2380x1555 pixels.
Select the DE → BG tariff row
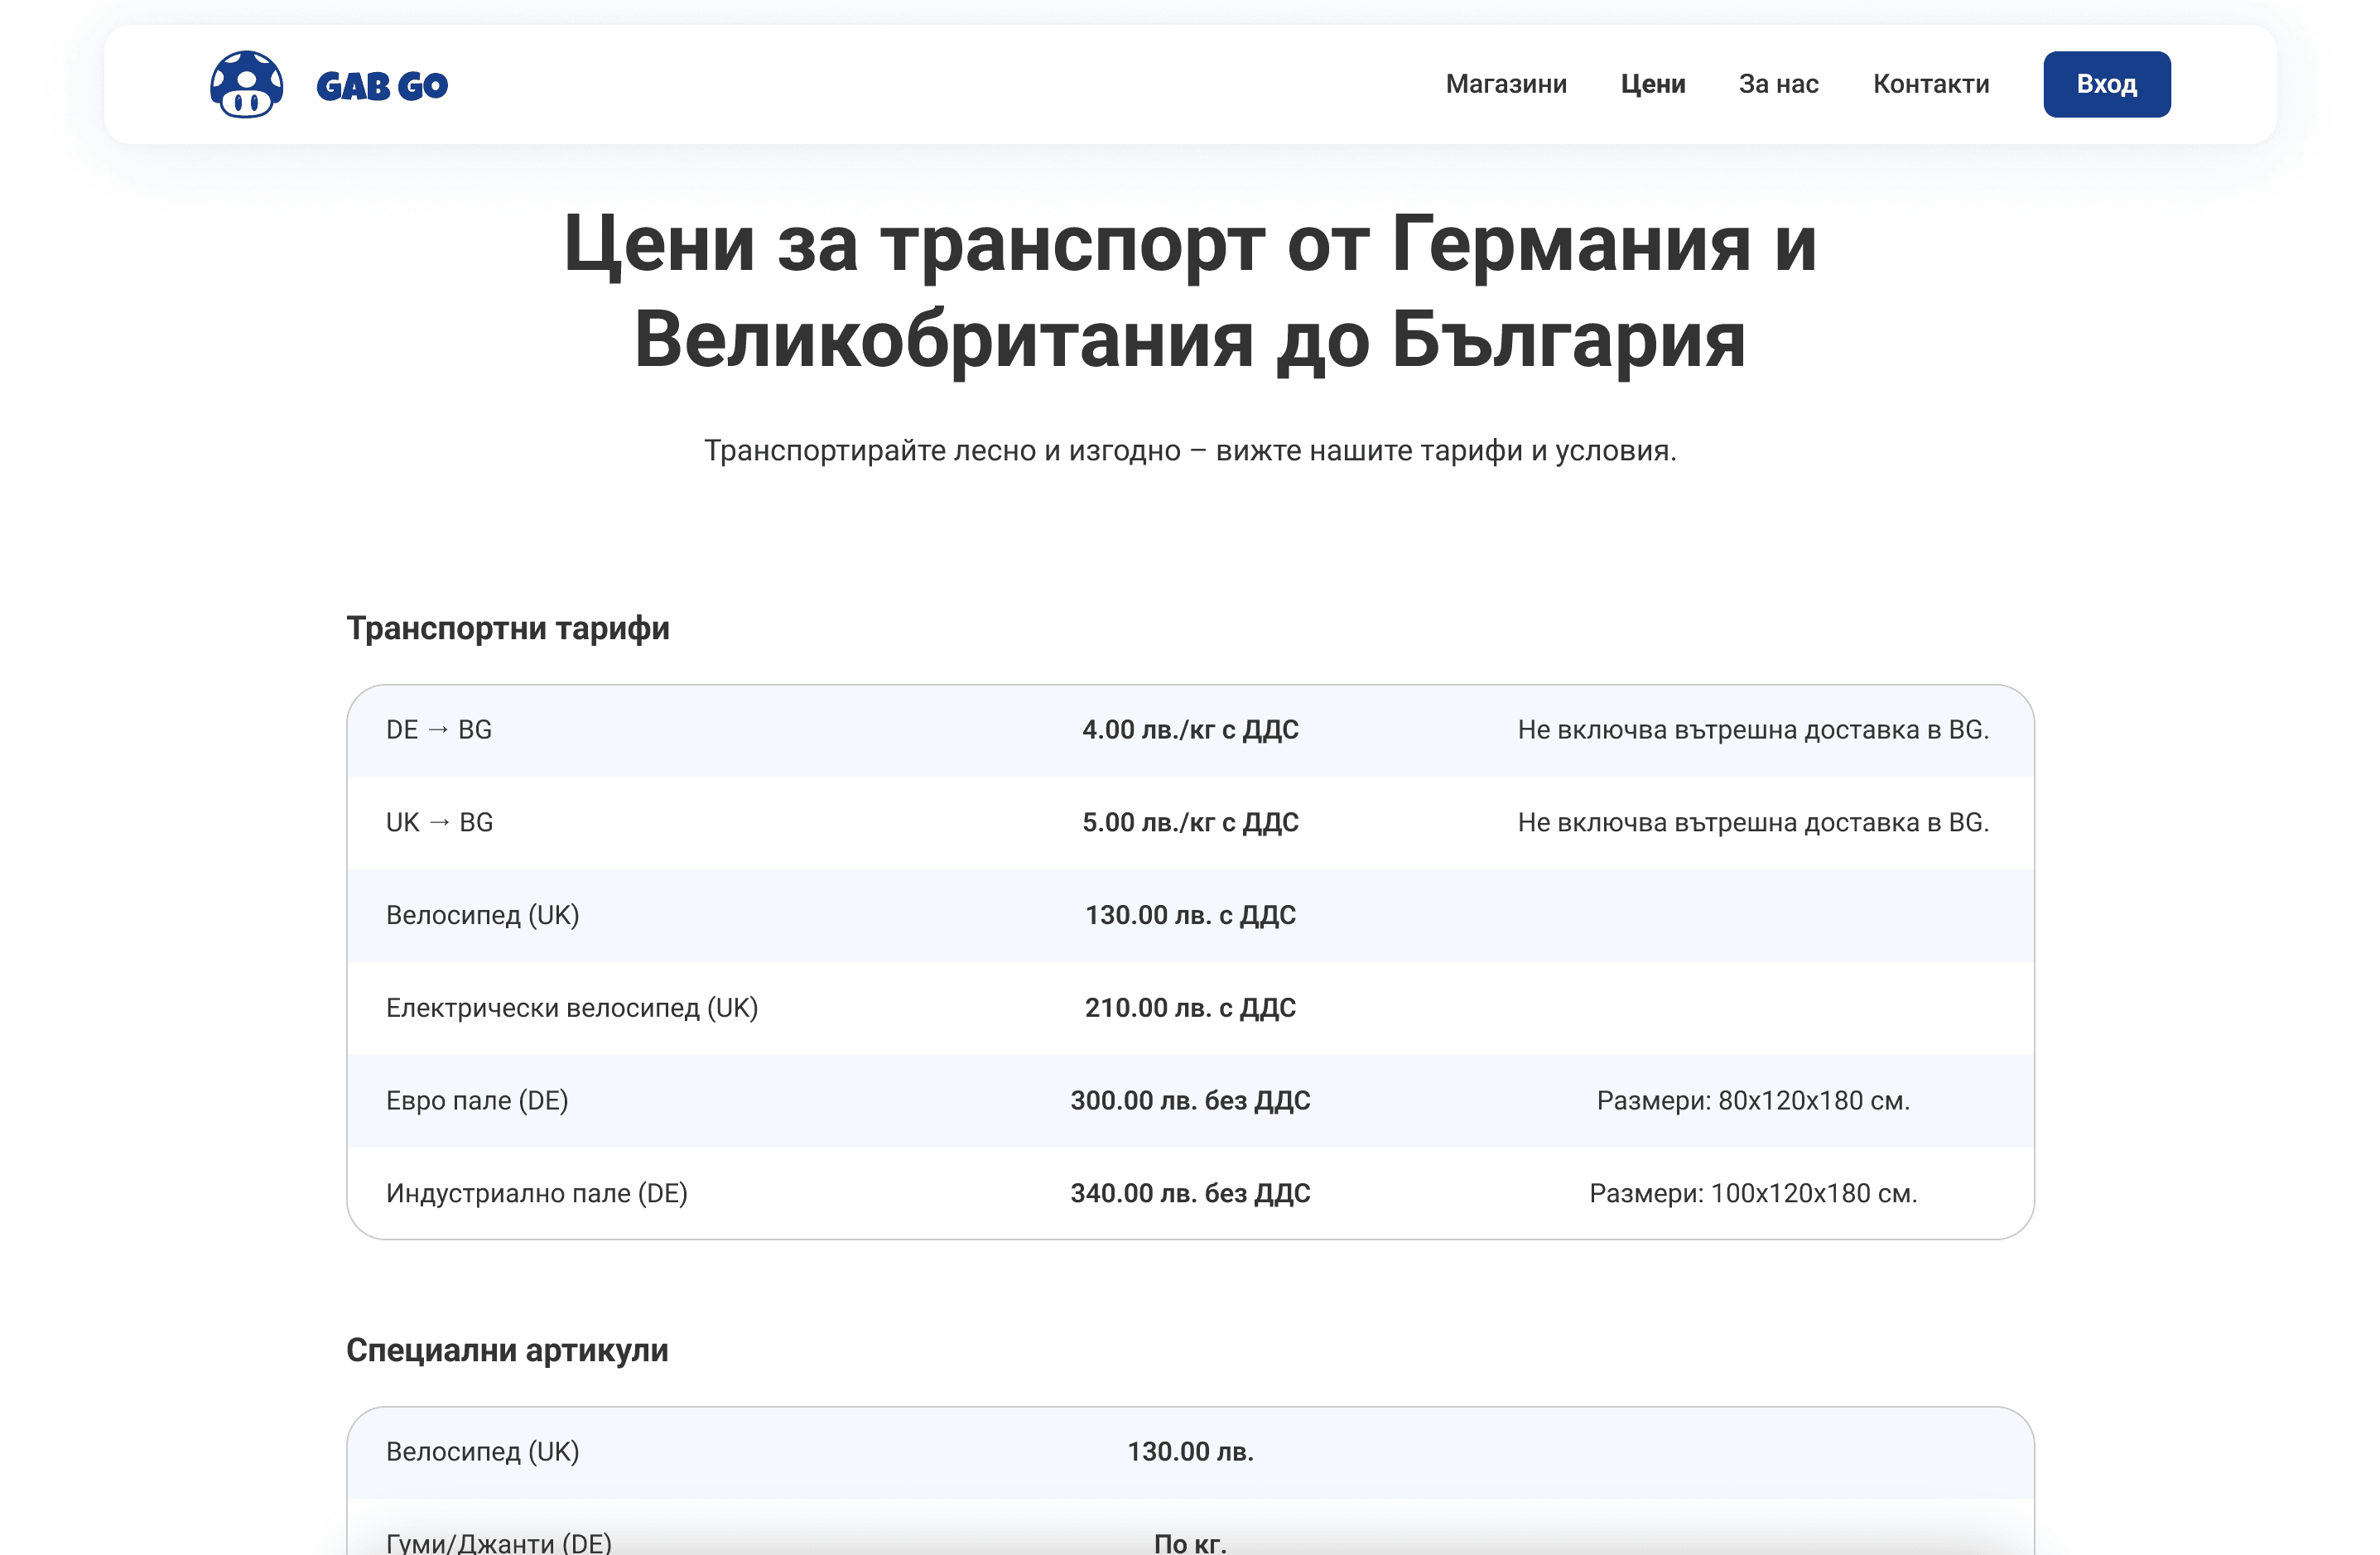tap(439, 730)
